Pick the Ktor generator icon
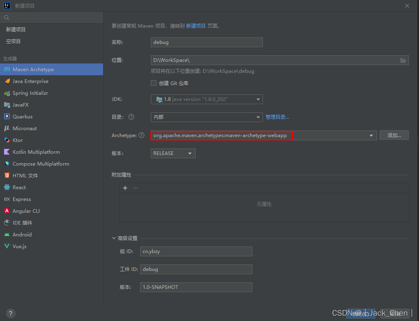 (7, 140)
